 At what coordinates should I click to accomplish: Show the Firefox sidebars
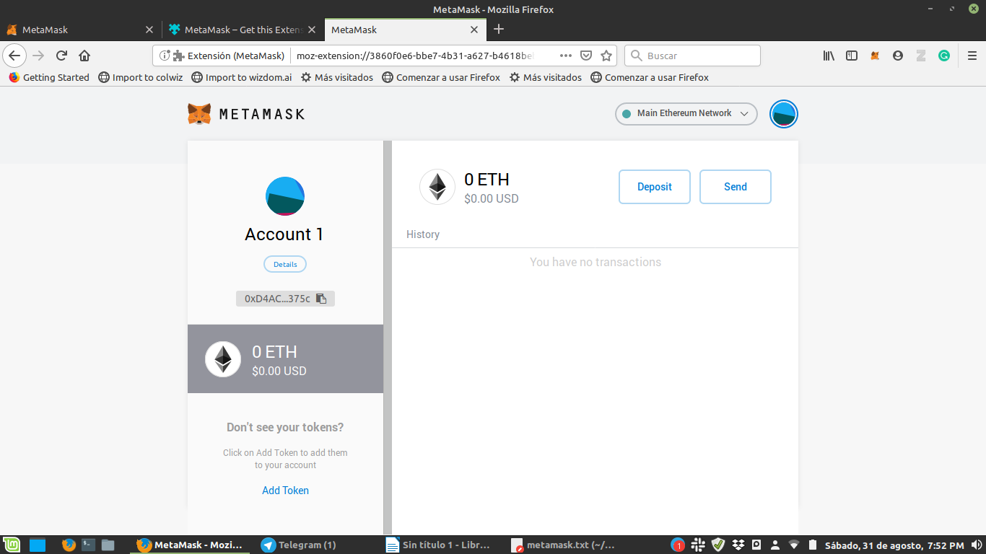pos(852,56)
